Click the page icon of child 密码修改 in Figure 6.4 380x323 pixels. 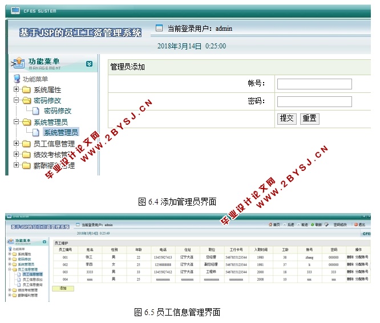tap(36, 111)
